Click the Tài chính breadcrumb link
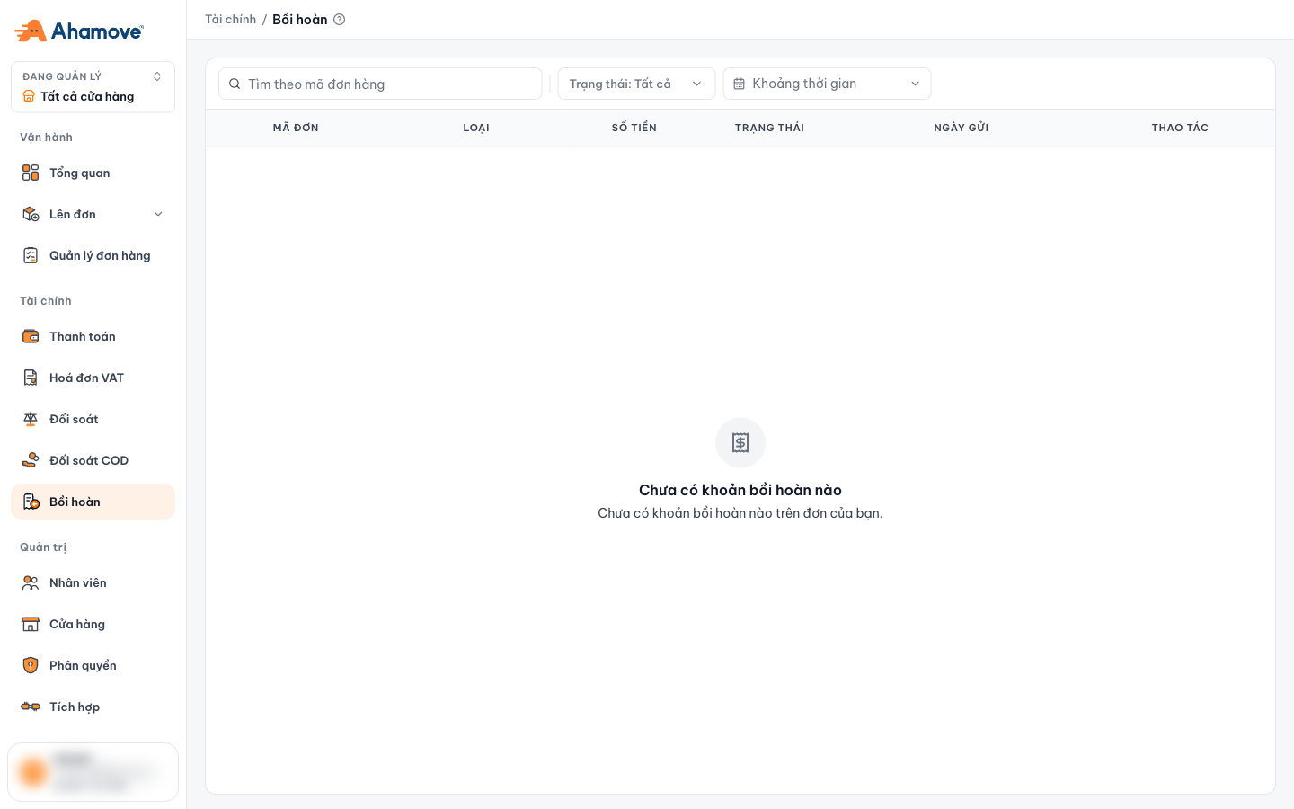Viewport: 1294px width, 809px height. click(x=230, y=20)
